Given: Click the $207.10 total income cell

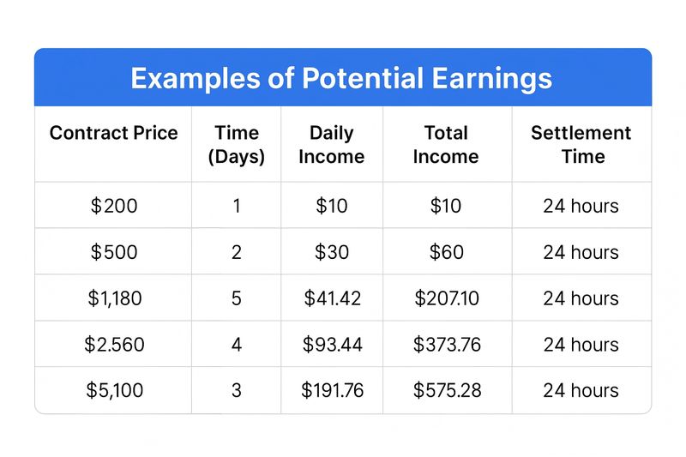Looking at the screenshot, I should [x=446, y=298].
